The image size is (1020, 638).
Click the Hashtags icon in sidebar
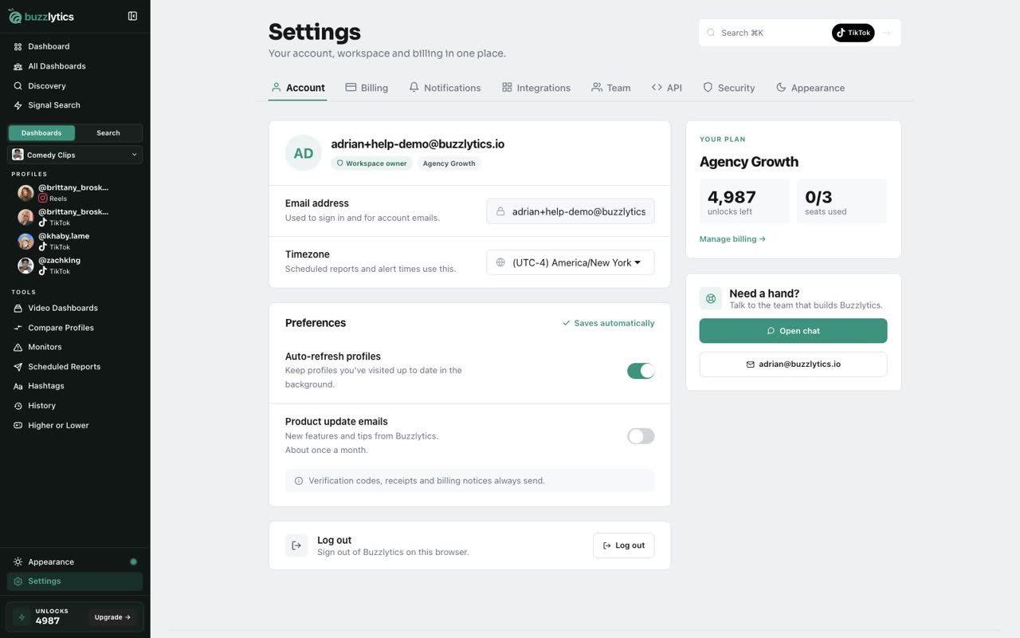click(x=18, y=386)
